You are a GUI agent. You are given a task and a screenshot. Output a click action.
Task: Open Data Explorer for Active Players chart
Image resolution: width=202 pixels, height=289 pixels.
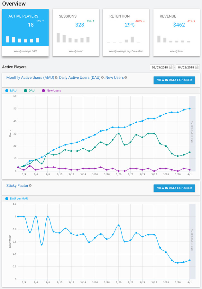point(174,80)
